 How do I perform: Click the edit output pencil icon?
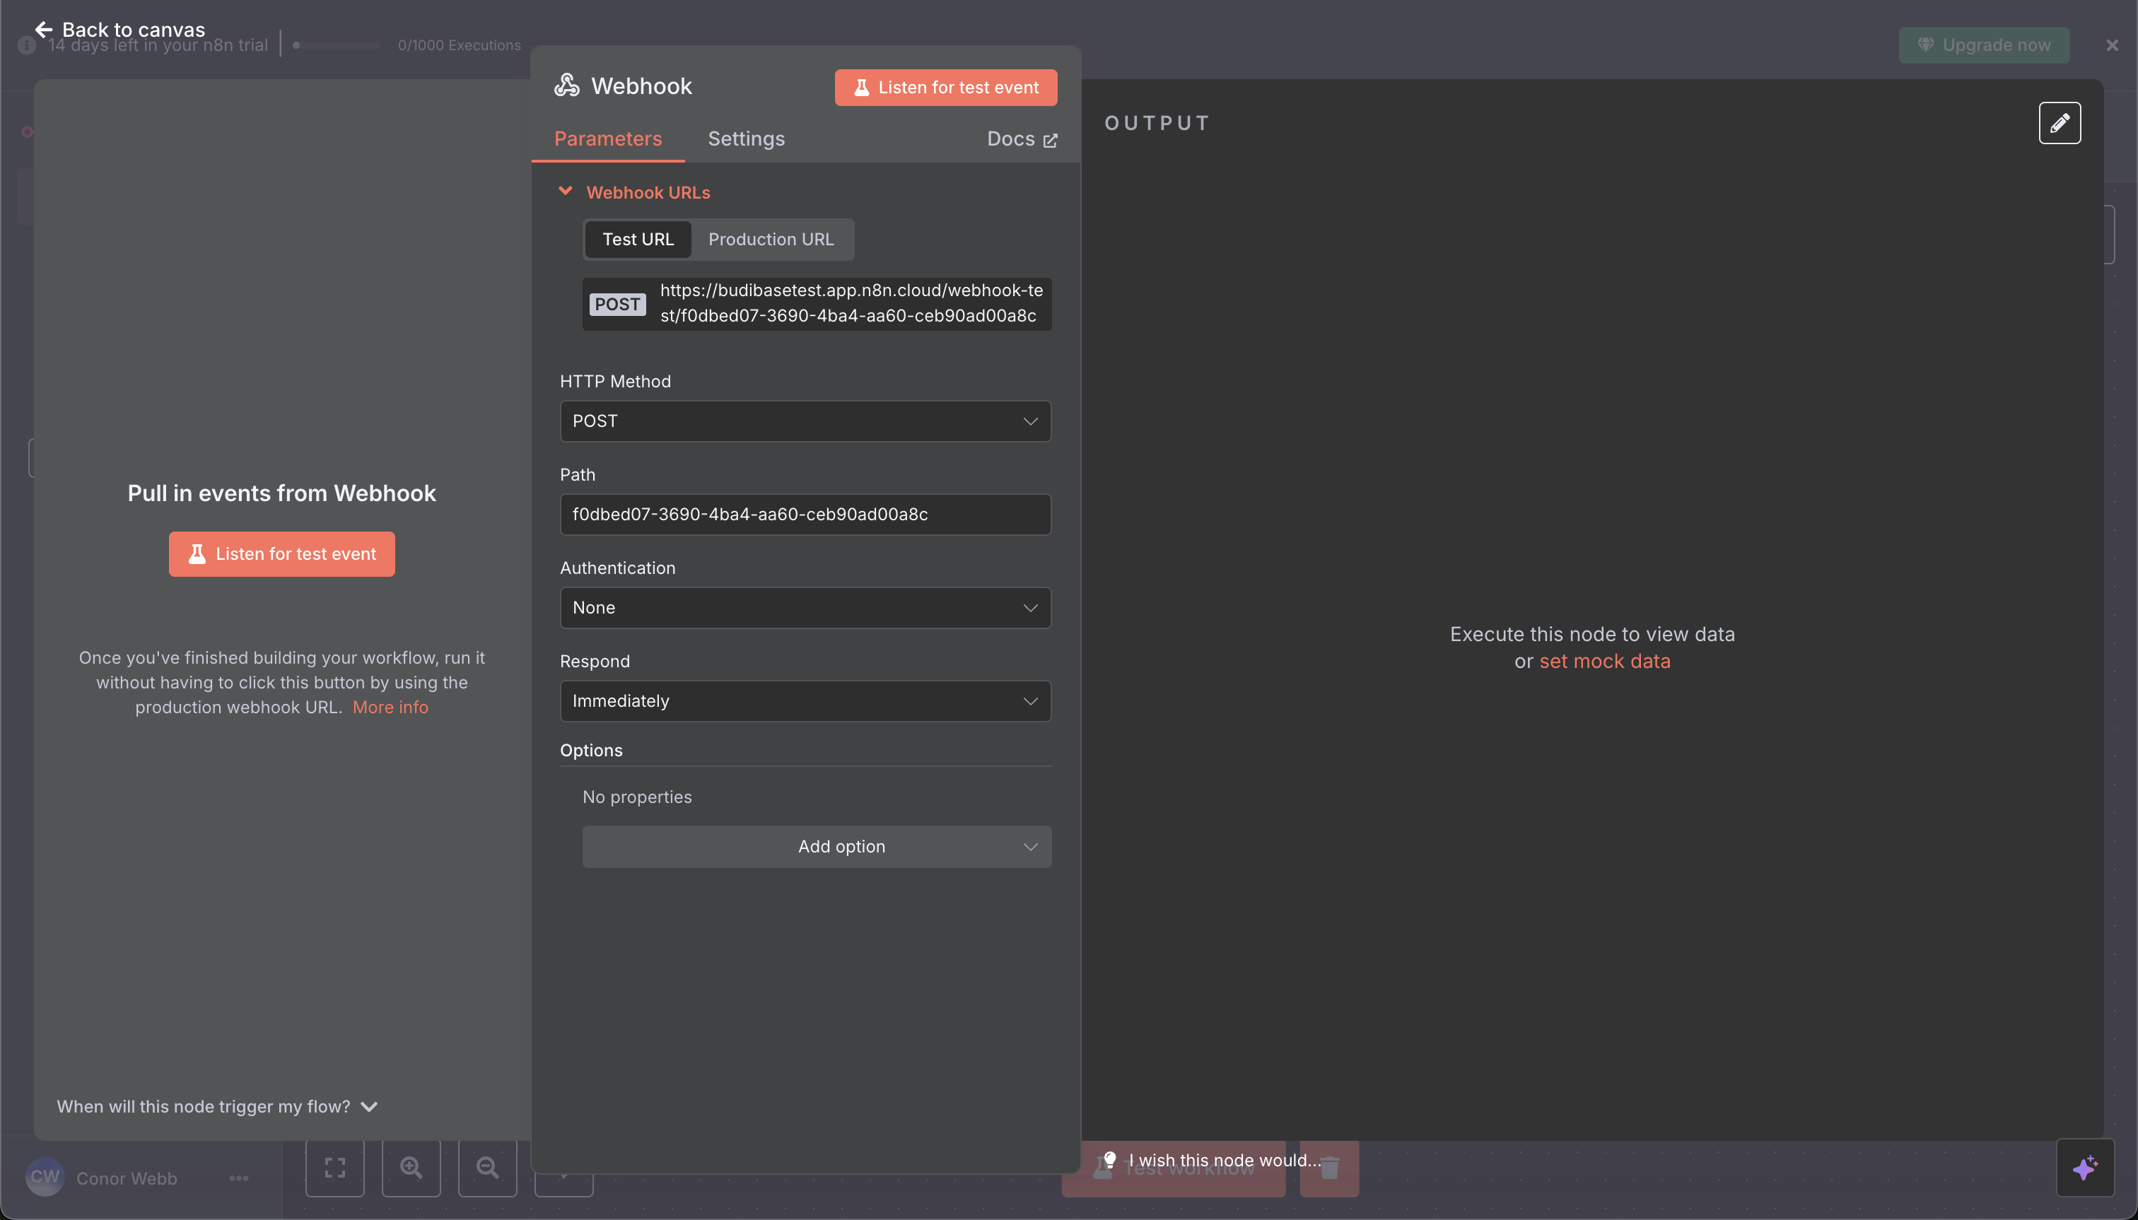click(x=2060, y=123)
